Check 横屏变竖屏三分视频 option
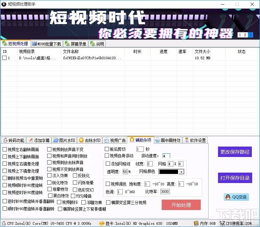Image resolution: width=260 pixels, height=227 pixels. (108, 203)
